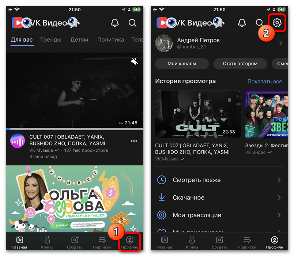Open Клипы in profile screen bottom bar
Viewport: 294px width, 256px height.
tap(192, 243)
